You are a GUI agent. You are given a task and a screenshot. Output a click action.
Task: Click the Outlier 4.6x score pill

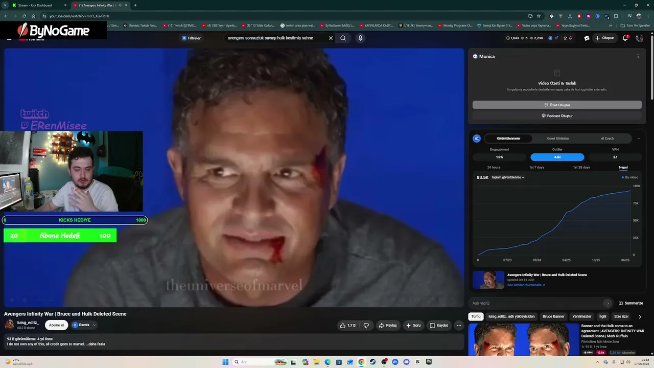tap(557, 157)
